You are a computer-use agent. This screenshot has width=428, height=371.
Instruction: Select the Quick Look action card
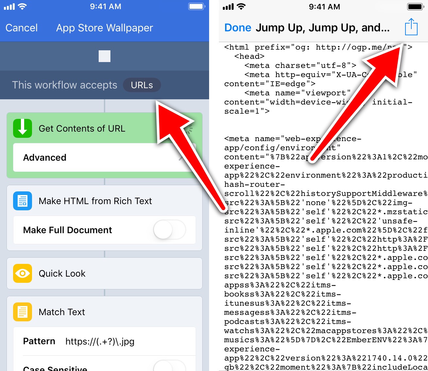105,273
